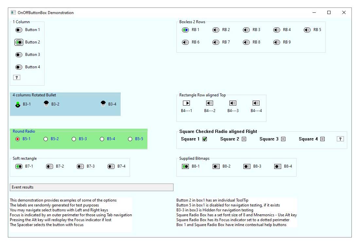The image size is (360, 245).
Task: Check the Square 2 checkbox
Action: tap(244, 139)
